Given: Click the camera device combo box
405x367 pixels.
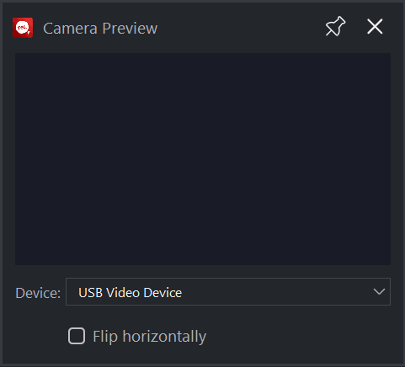Looking at the screenshot, I should click(228, 292).
